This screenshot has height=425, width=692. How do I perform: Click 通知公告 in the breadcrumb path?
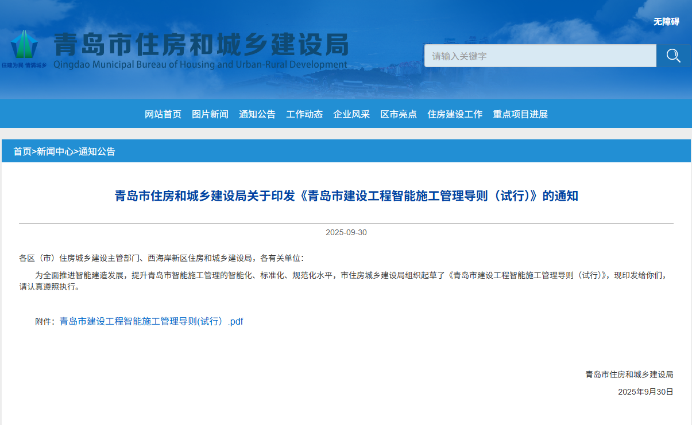tap(97, 151)
